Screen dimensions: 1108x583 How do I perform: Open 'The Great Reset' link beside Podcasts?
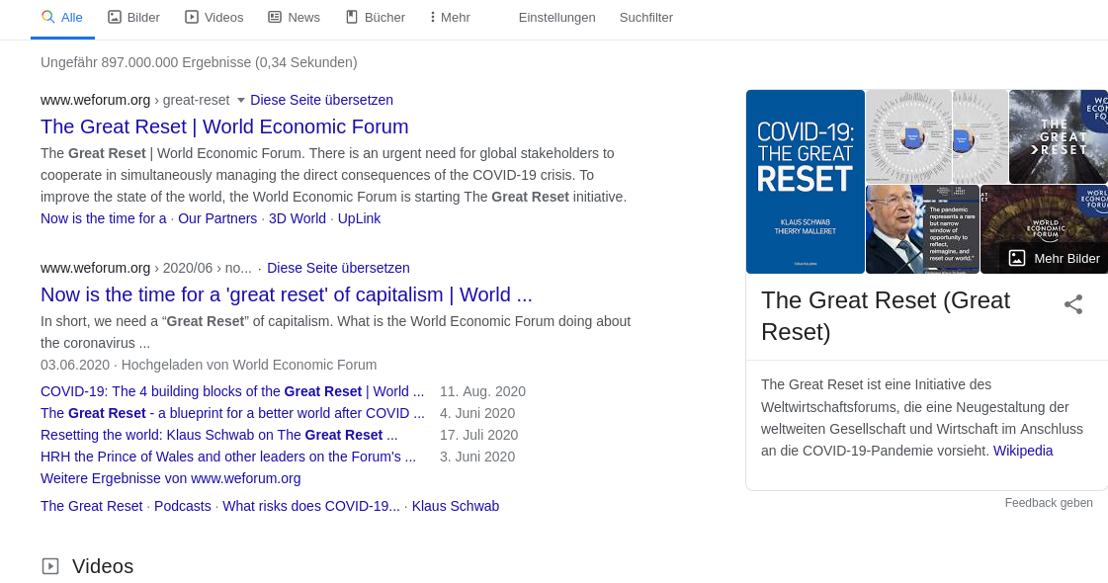(91, 507)
